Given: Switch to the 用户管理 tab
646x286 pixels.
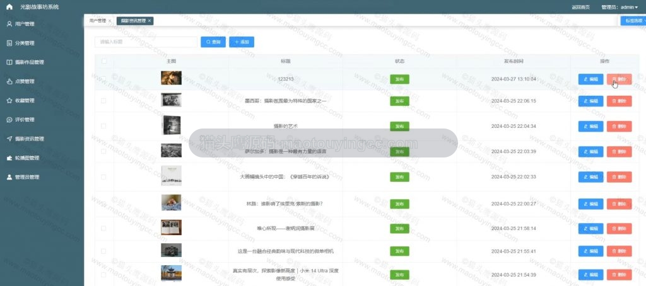Looking at the screenshot, I should click(x=98, y=21).
